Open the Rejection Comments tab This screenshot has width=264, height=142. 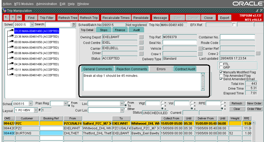pos(132,69)
